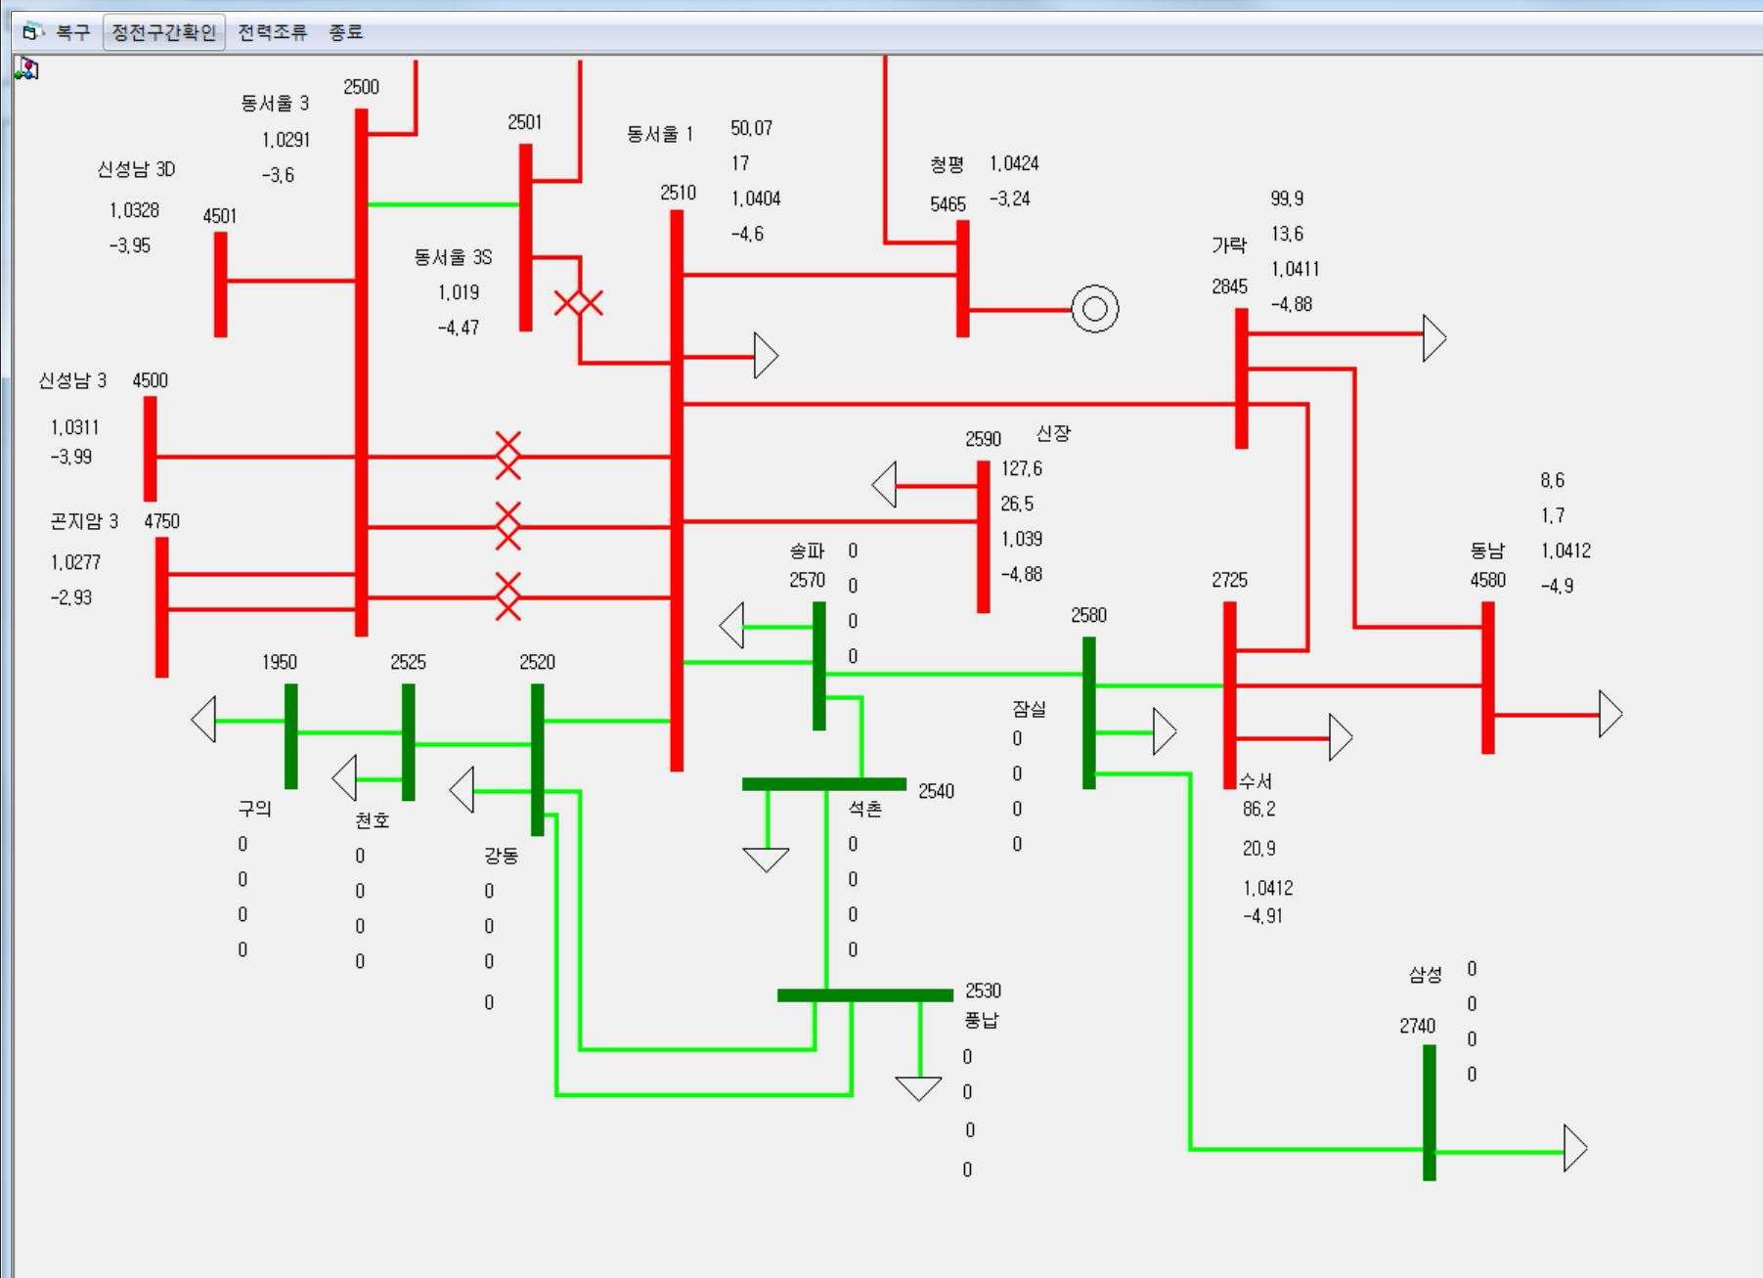Image resolution: width=1763 pixels, height=1278 pixels.
Task: Click the small icon below the toolbar
Action: coord(27,68)
